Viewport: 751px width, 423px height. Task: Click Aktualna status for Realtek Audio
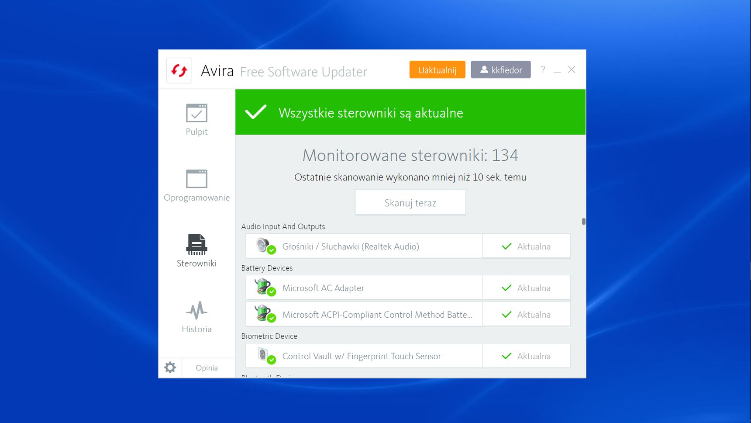point(526,246)
